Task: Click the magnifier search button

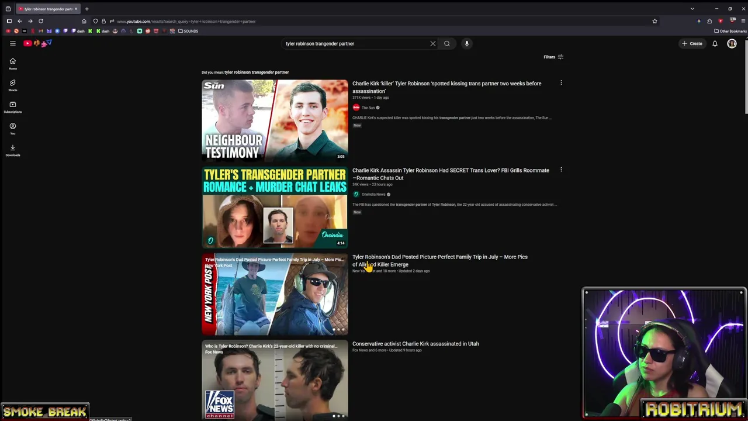Action: (447, 43)
